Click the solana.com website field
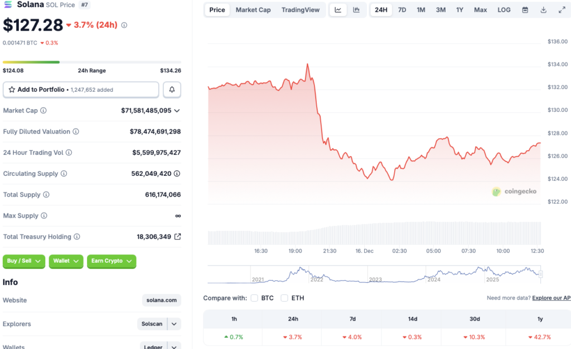The height and width of the screenshot is (349, 571). tap(161, 300)
